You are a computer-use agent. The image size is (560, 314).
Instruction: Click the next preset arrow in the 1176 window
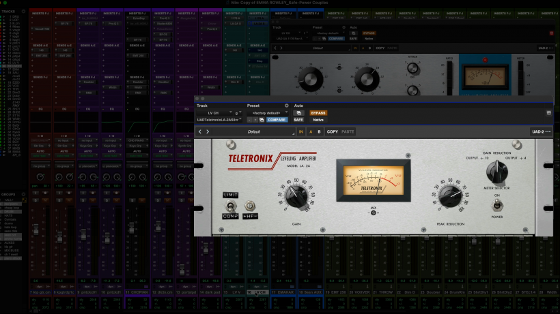[x=281, y=48]
